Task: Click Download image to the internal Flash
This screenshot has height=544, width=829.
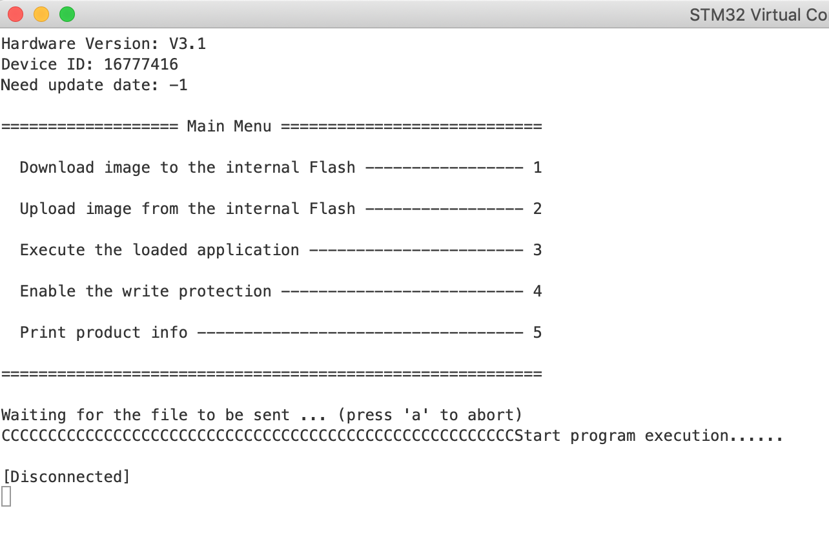Action: point(187,168)
